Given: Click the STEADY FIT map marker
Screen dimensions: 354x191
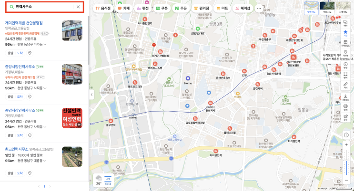Looking at the screenshot, I should click(x=198, y=29).
